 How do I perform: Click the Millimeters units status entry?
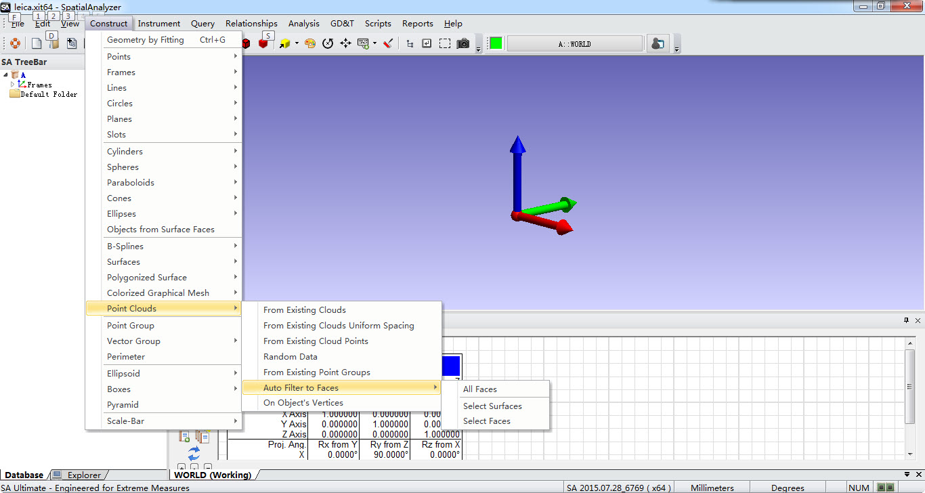pyautogui.click(x=712, y=488)
